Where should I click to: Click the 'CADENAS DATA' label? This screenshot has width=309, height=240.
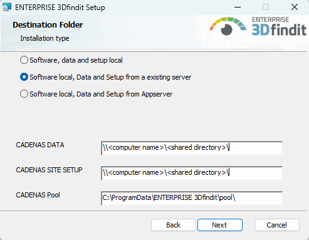click(40, 145)
